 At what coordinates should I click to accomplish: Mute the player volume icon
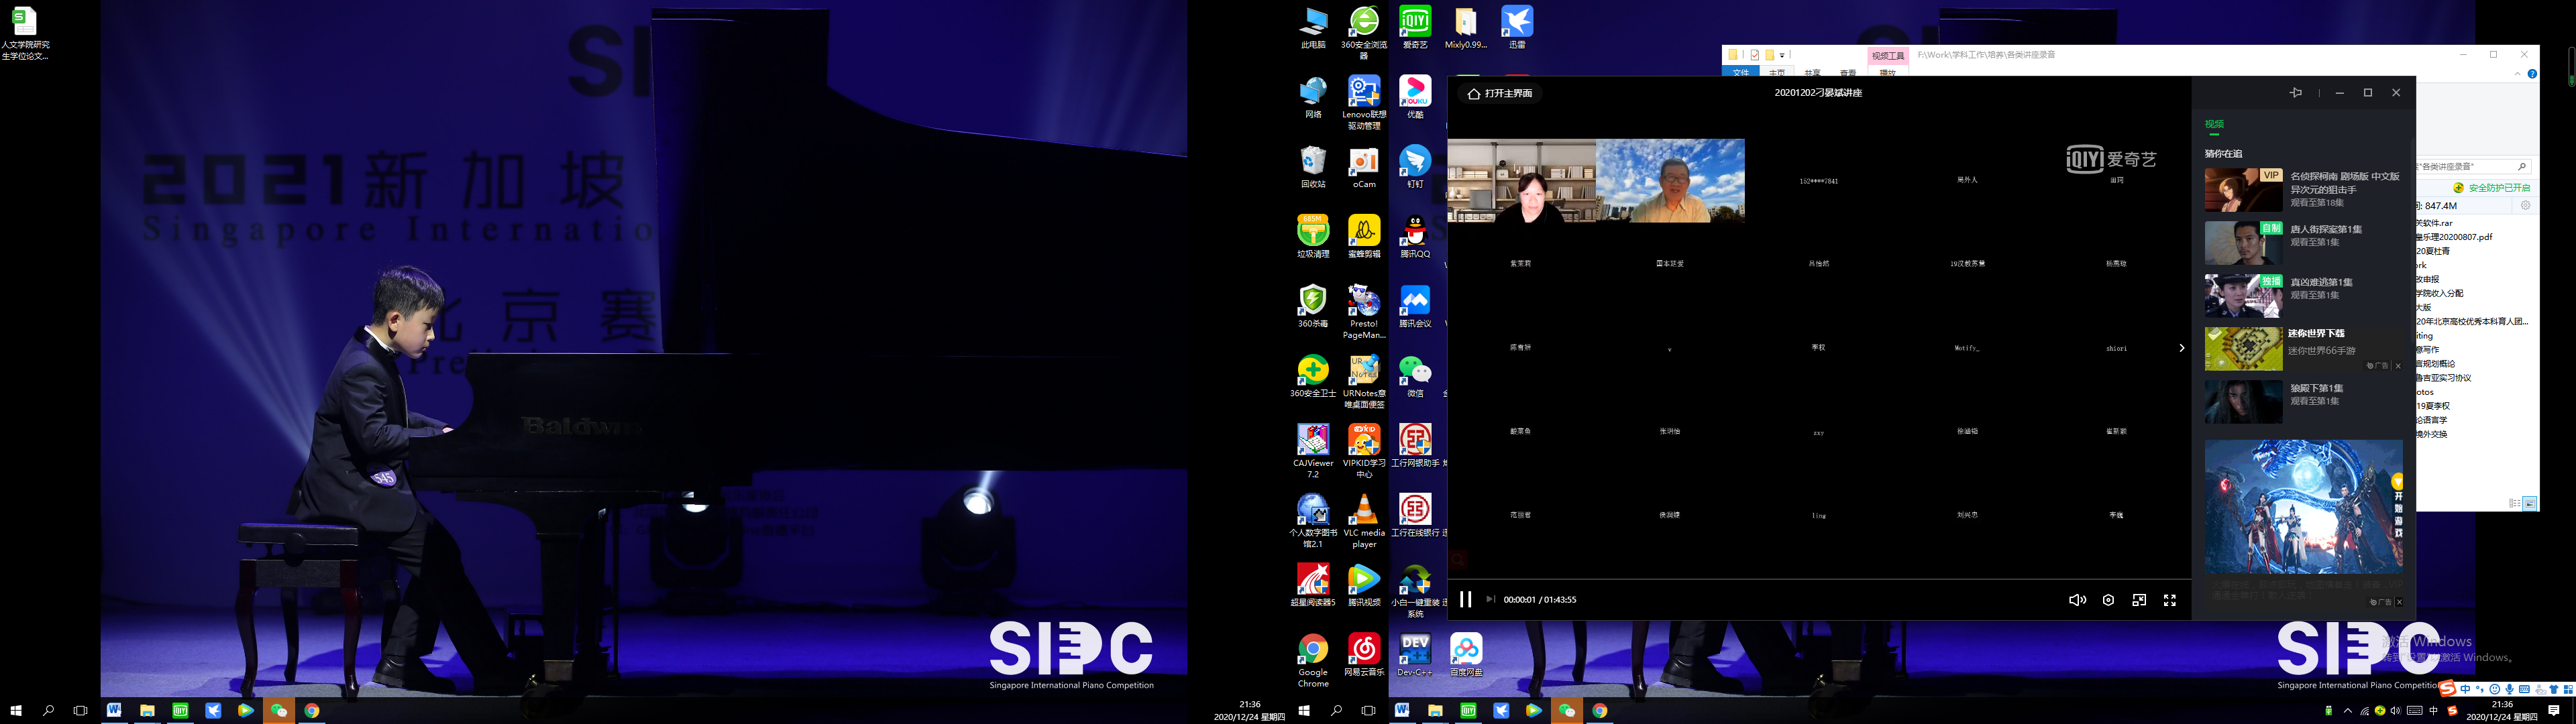[x=2077, y=600]
